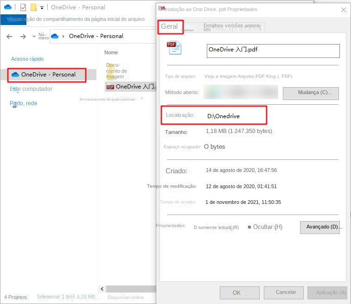The image size is (351, 304).
Task: Switch to the Geral tab
Action: pyautogui.click(x=169, y=26)
